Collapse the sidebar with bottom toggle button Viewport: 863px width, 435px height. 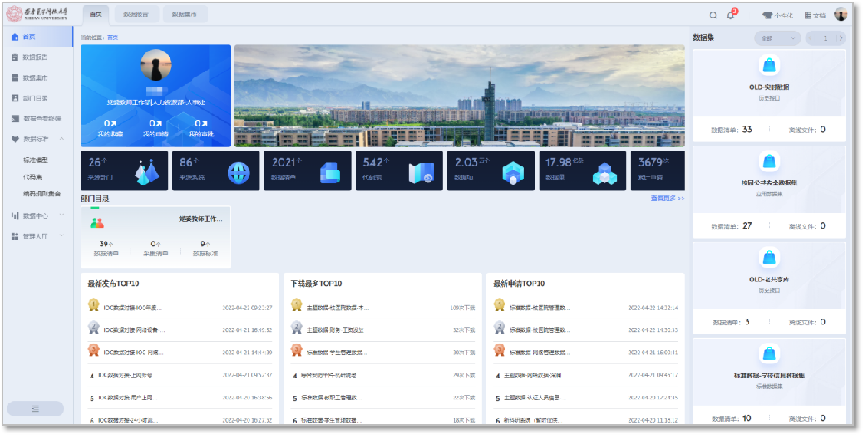coord(35,408)
